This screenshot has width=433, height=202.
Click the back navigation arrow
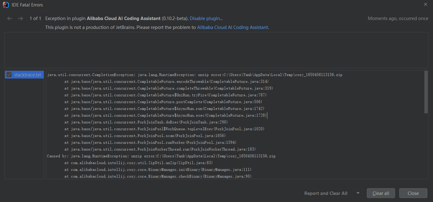10,18
